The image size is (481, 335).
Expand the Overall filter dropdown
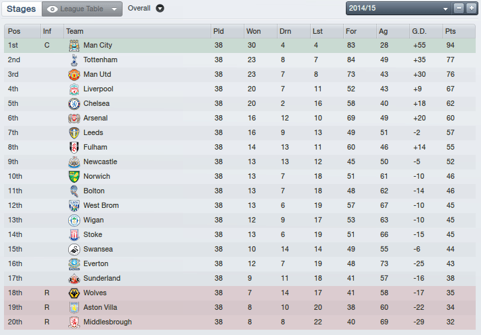point(160,9)
